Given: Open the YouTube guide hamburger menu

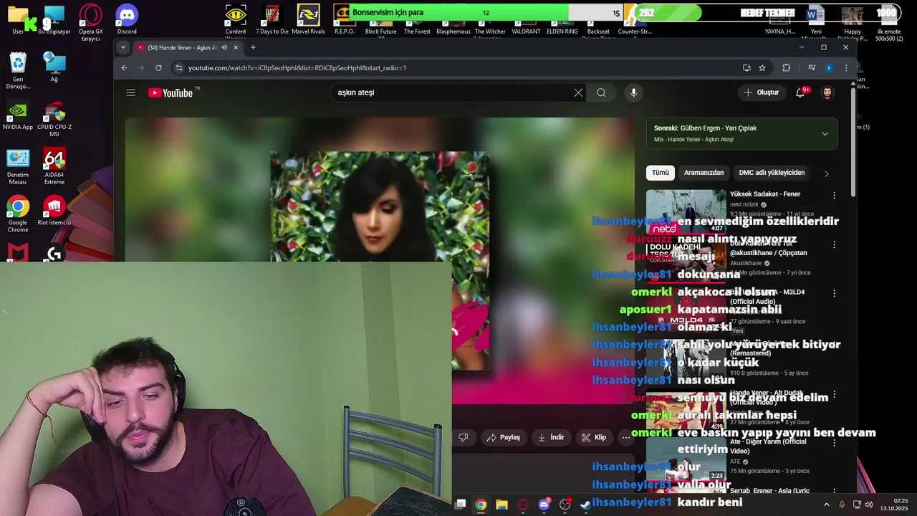Looking at the screenshot, I should [x=130, y=92].
